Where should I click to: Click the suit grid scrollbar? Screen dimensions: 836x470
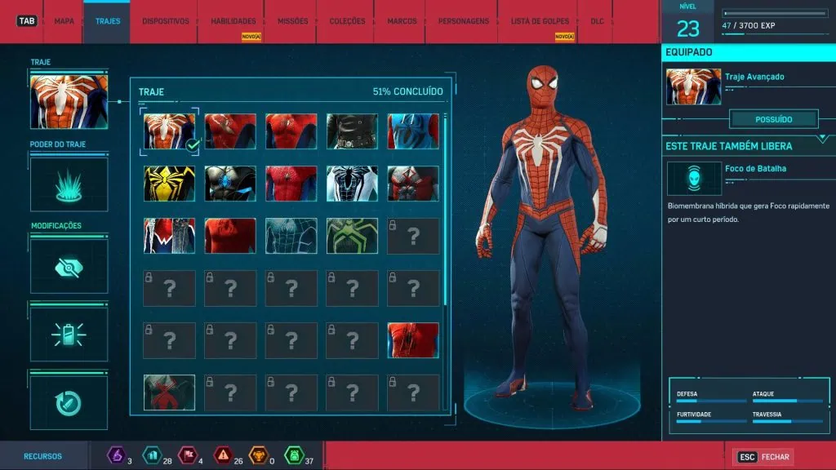point(445,210)
